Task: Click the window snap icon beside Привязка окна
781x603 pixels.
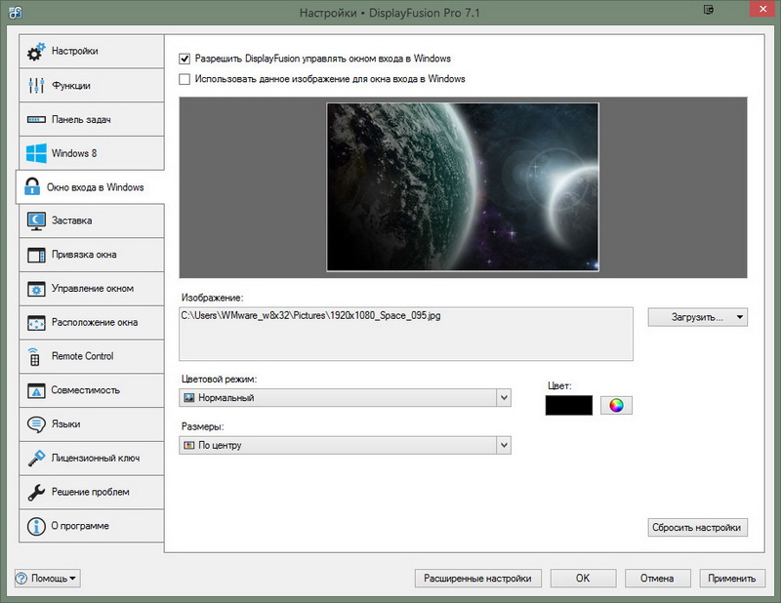Action: (36, 255)
